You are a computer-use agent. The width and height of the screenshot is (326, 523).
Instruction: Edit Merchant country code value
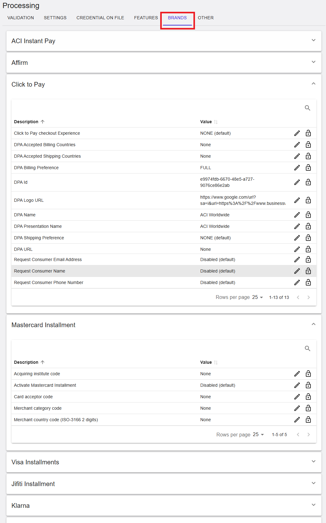pos(297,420)
